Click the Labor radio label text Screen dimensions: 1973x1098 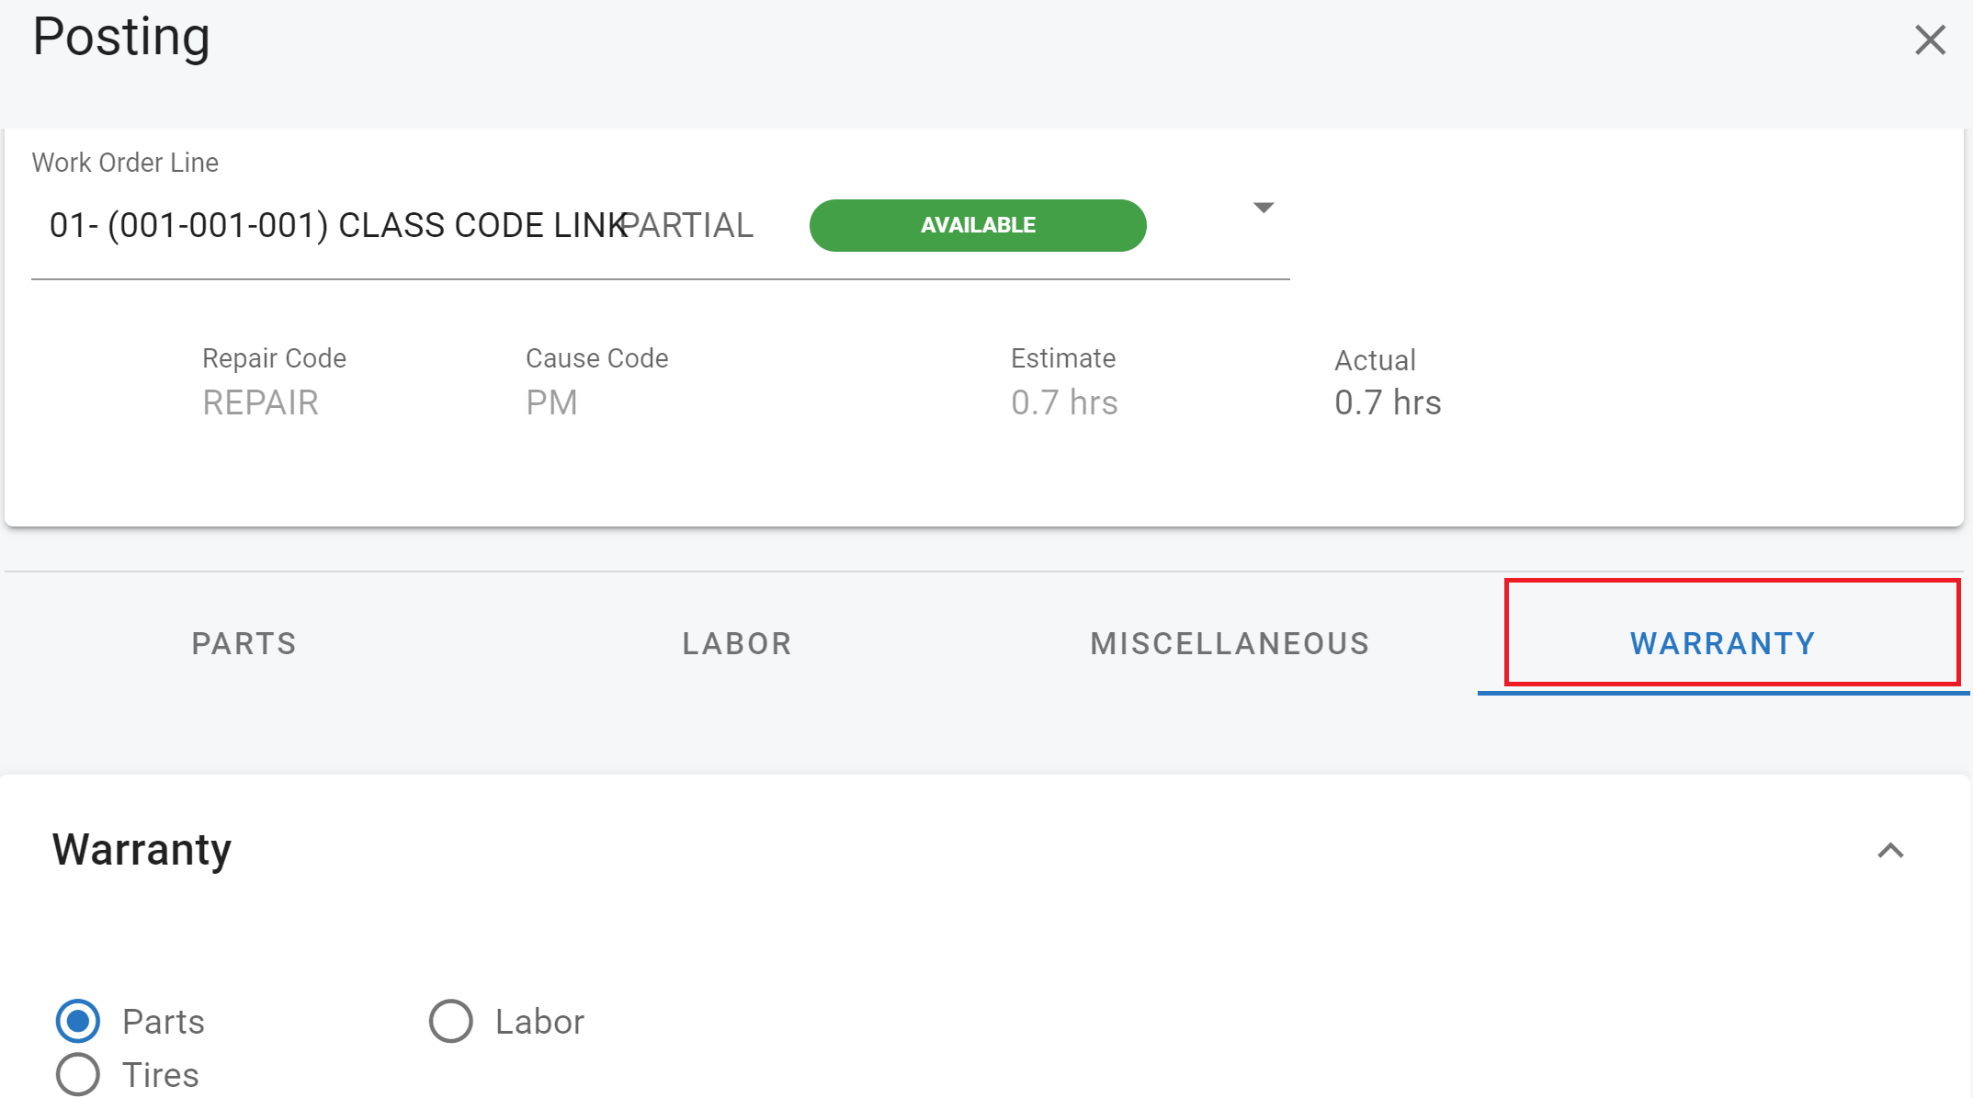click(x=539, y=1022)
